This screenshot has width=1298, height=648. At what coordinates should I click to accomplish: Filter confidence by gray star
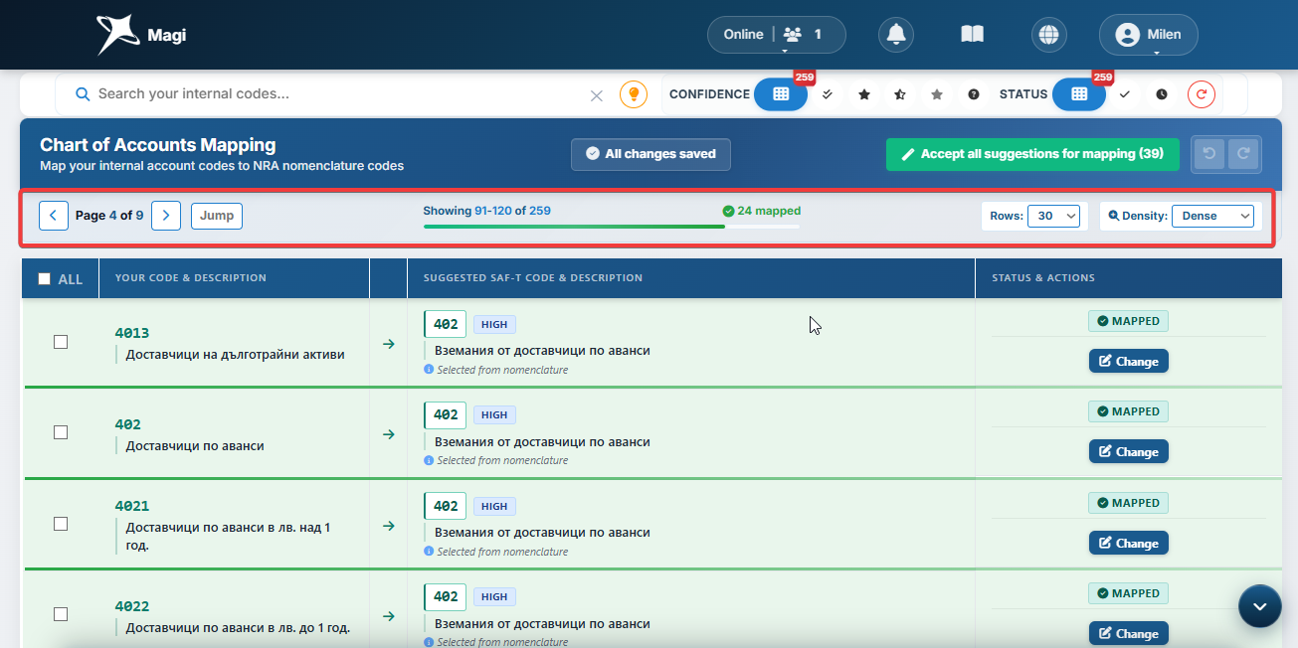[937, 94]
